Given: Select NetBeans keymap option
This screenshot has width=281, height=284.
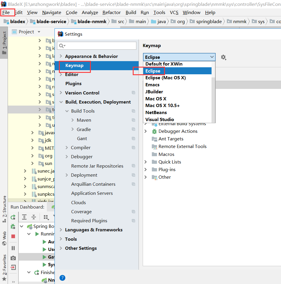Looking at the screenshot, I should point(156,112).
